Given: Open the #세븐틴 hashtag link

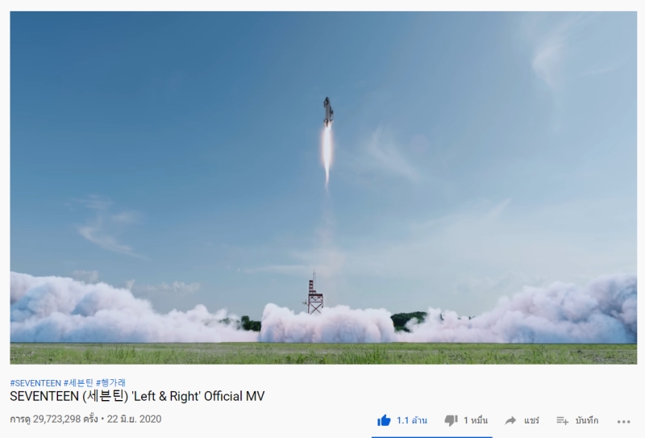Looking at the screenshot, I should pos(78,383).
